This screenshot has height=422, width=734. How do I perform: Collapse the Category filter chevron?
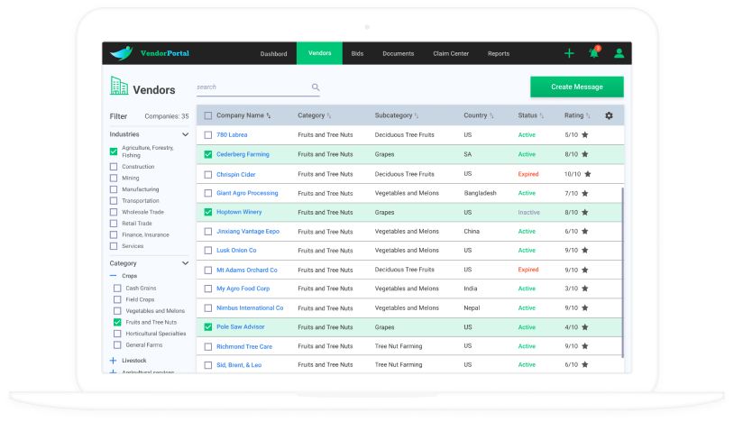[185, 263]
